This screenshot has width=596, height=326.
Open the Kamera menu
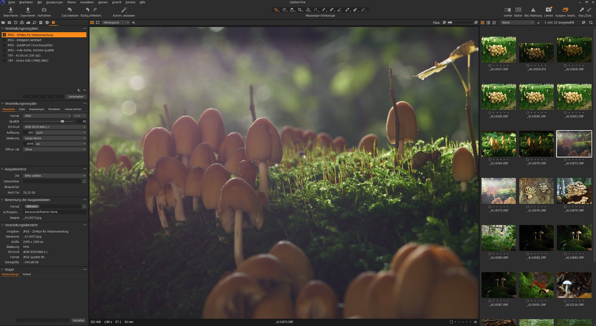(x=103, y=2)
